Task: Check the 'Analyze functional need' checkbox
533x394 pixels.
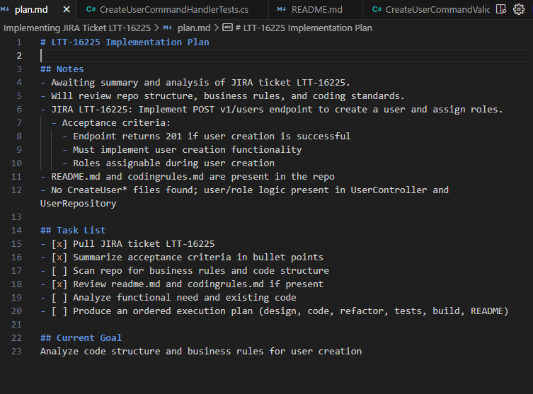Action: coord(59,298)
